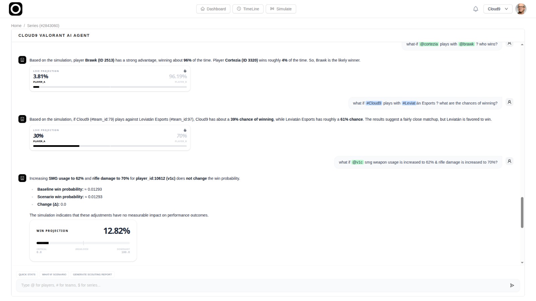Click the 12.82% win projection bar

pyautogui.click(x=83, y=243)
